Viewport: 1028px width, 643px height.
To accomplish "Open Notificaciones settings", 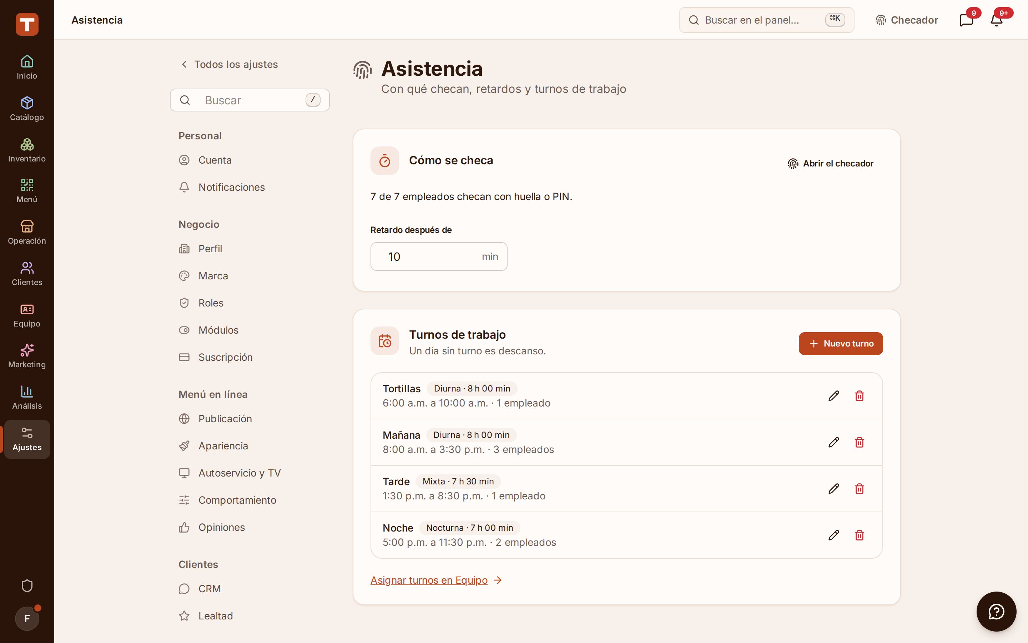I will click(250, 187).
